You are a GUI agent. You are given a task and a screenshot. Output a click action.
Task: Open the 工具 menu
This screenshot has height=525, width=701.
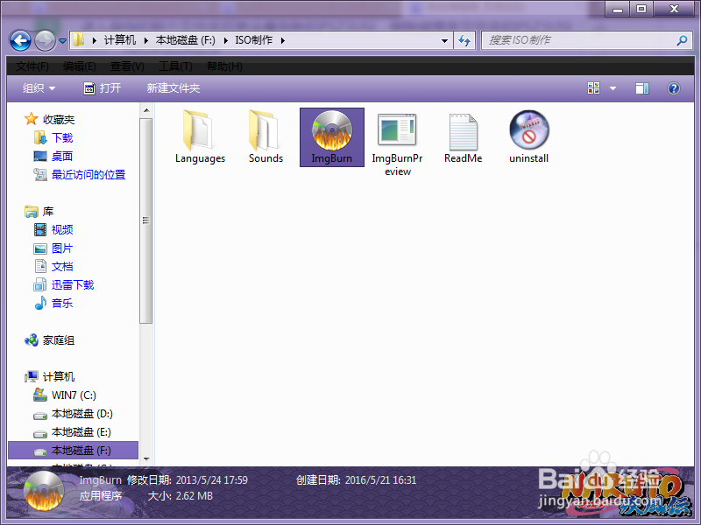(176, 66)
